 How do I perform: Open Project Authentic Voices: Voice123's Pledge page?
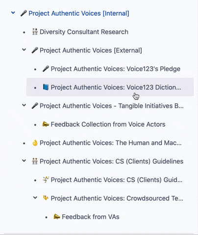(x=116, y=69)
